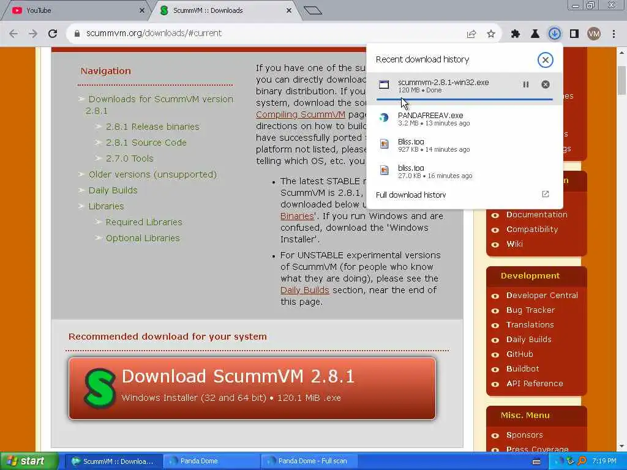Open Wiki sidebar link
The image size is (627, 470).
coord(514,244)
